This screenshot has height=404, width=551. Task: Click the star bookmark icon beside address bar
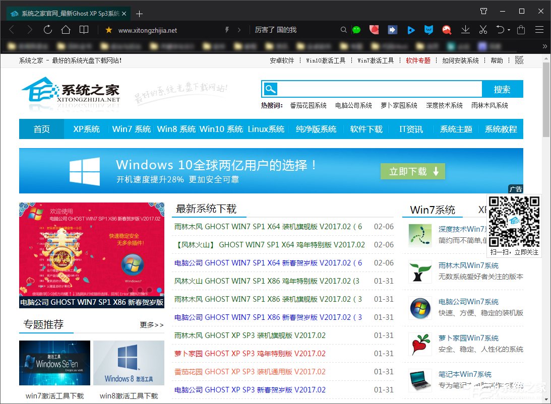pos(109,30)
